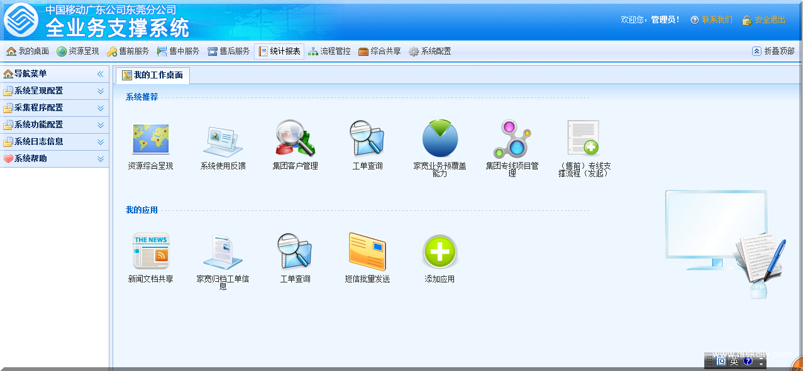
Task: Open the 新闻文档共享 news icon
Action: (x=150, y=251)
